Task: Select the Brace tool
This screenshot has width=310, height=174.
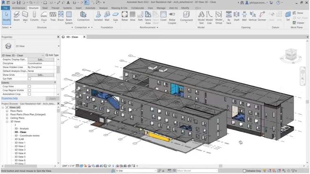Action: [61, 16]
